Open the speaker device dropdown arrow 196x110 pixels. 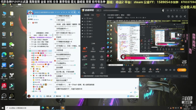(x=160, y=69)
